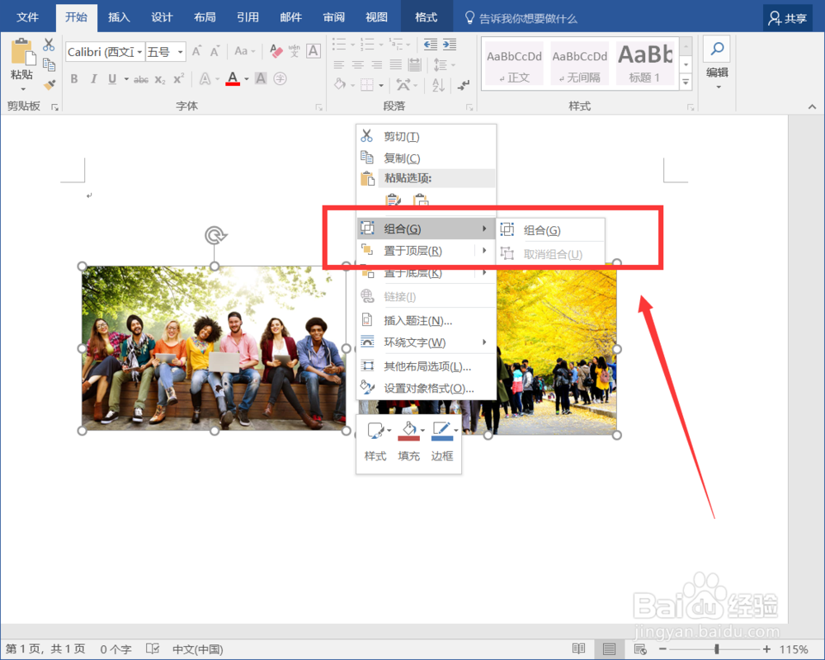Open the Change Case Aa dropdown
825x660 pixels.
pos(245,51)
